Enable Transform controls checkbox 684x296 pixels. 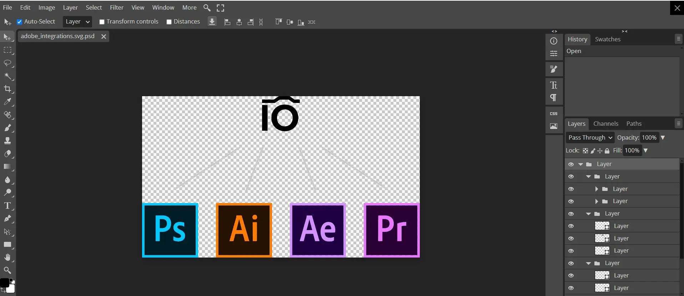[x=102, y=22]
